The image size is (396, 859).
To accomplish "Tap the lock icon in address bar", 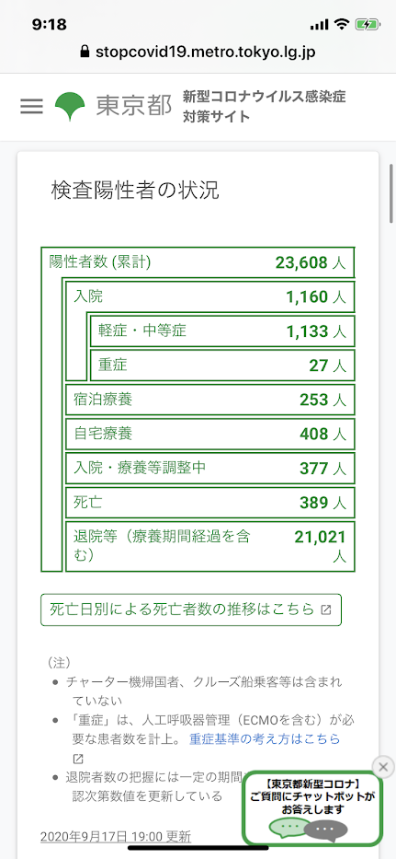I will (85, 52).
